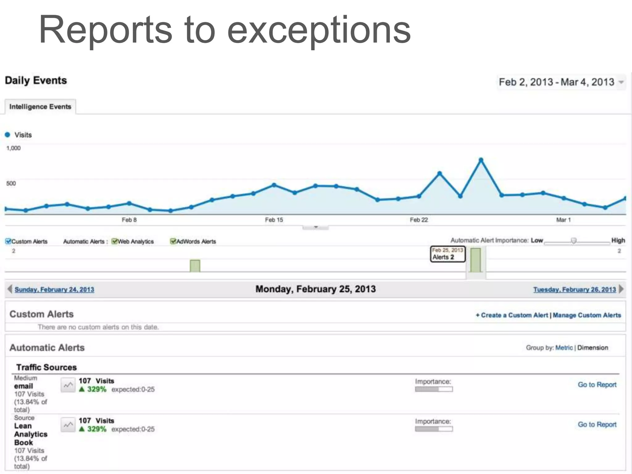This screenshot has height=474, width=632.
Task: Adjust the Automatic Alert Importance slider
Action: (x=573, y=241)
